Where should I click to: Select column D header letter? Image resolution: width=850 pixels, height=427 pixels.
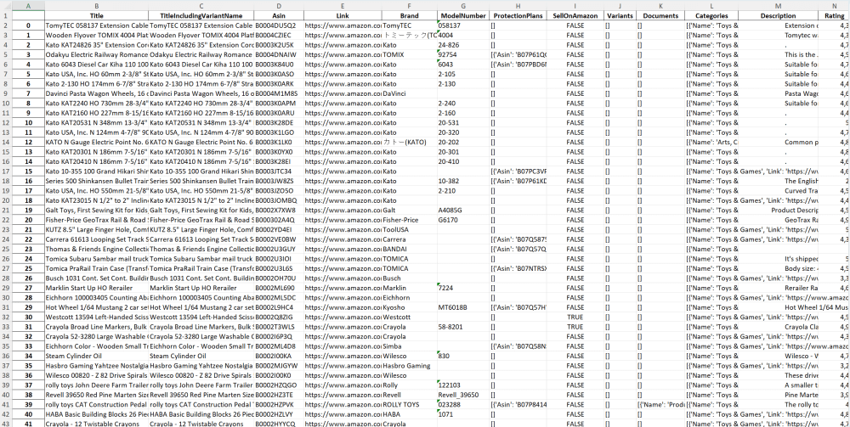pos(279,5)
